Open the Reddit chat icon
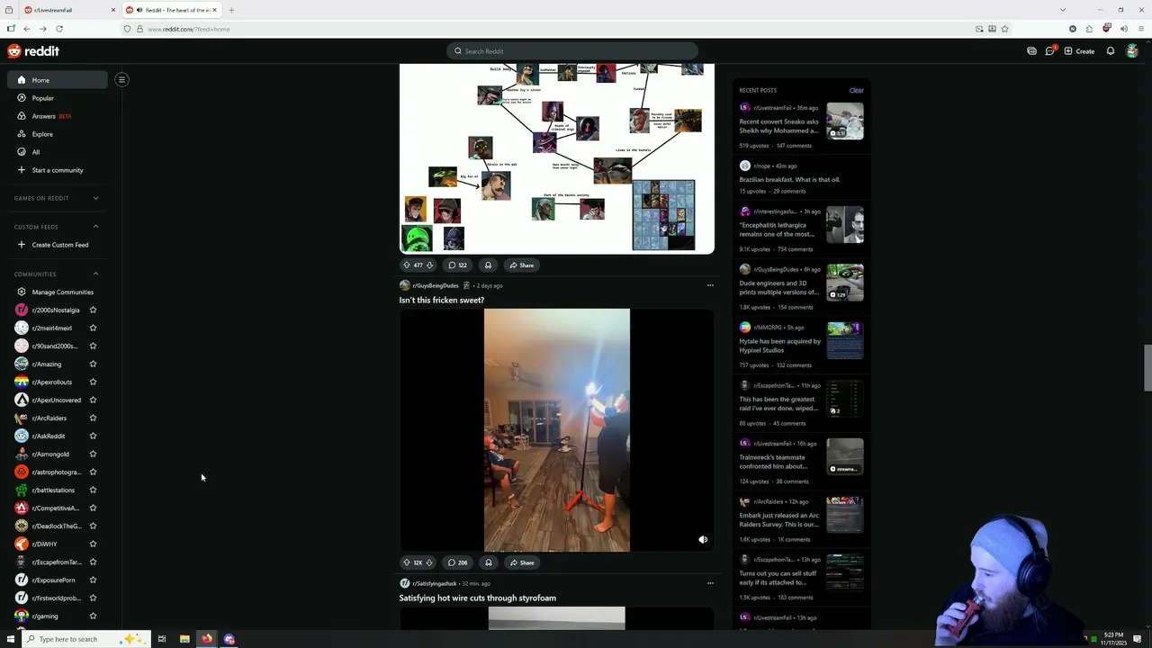 pos(1049,51)
